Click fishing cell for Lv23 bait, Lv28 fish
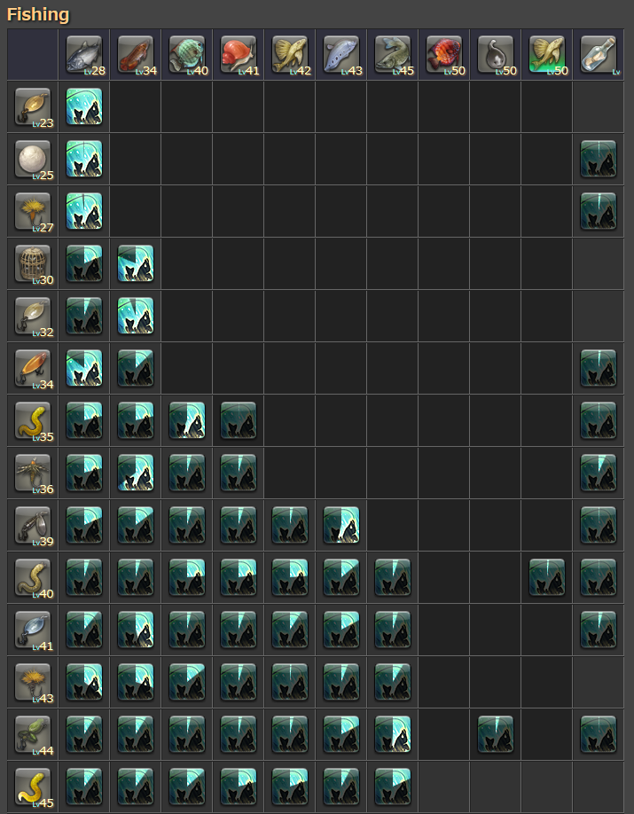634x814 pixels. [84, 106]
